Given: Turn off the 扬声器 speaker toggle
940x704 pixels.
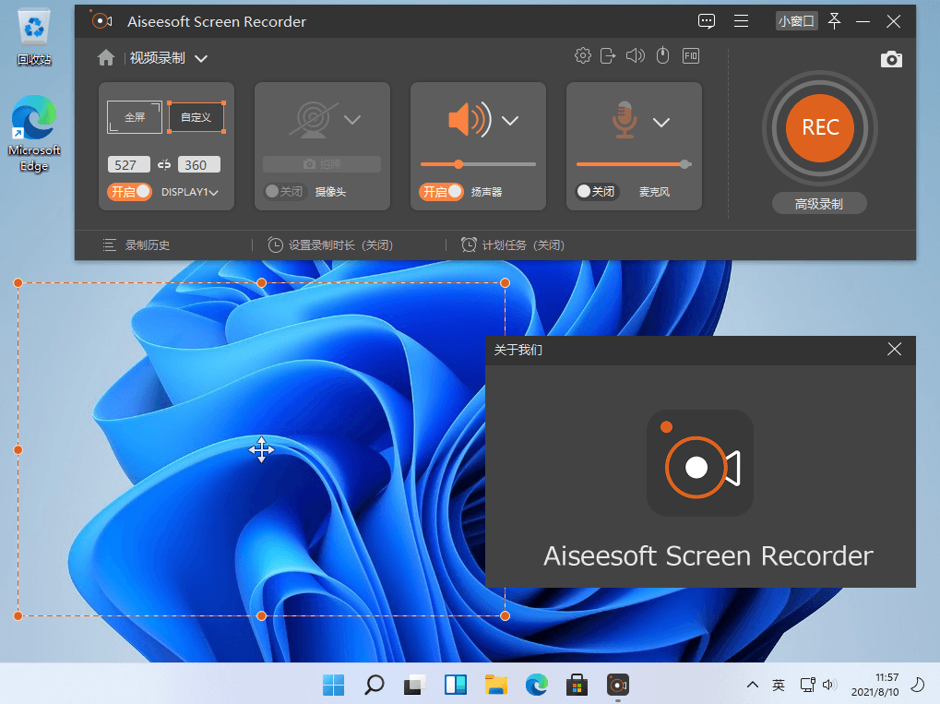Looking at the screenshot, I should tap(441, 191).
